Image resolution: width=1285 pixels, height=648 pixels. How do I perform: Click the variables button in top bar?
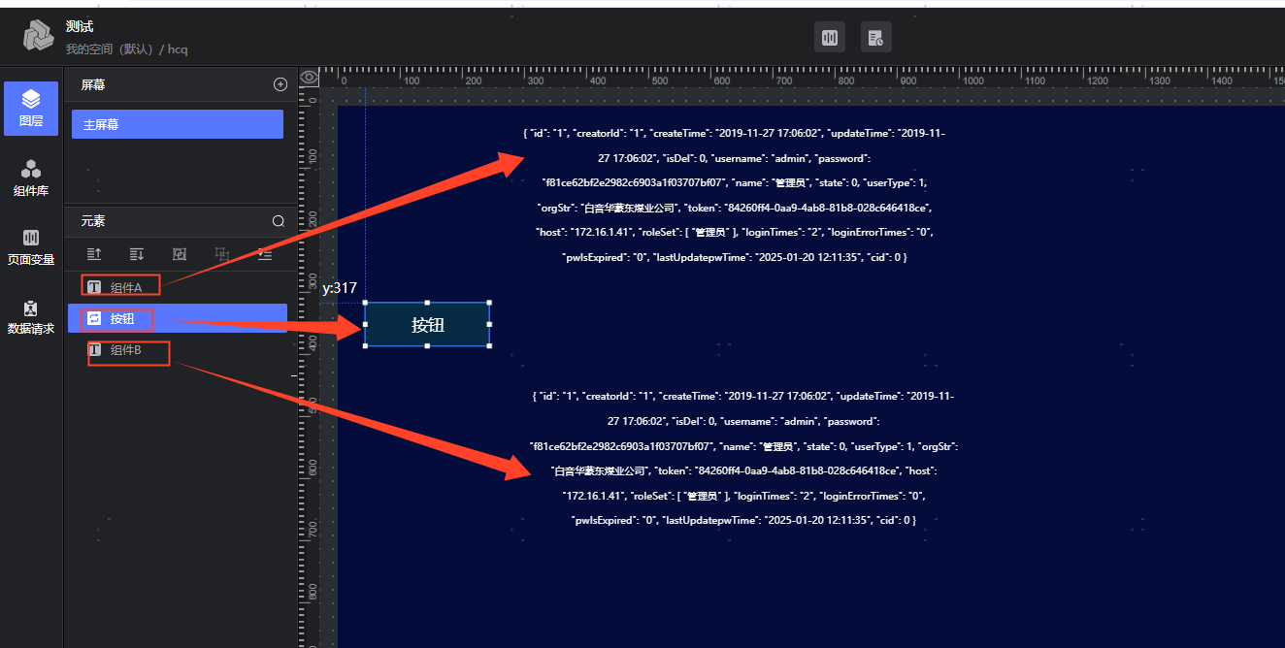(x=829, y=38)
